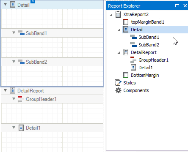
Task: Click the Detail node icon in Report Explorer
Action: tap(126, 30)
